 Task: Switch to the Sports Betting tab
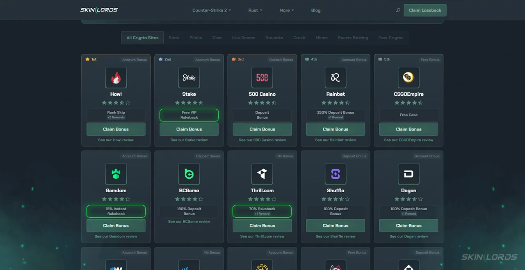point(353,38)
